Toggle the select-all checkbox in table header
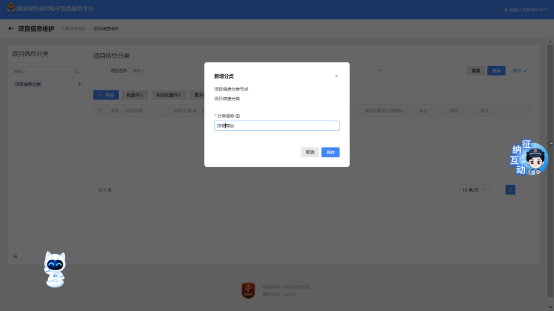554x311 pixels. 101,110
